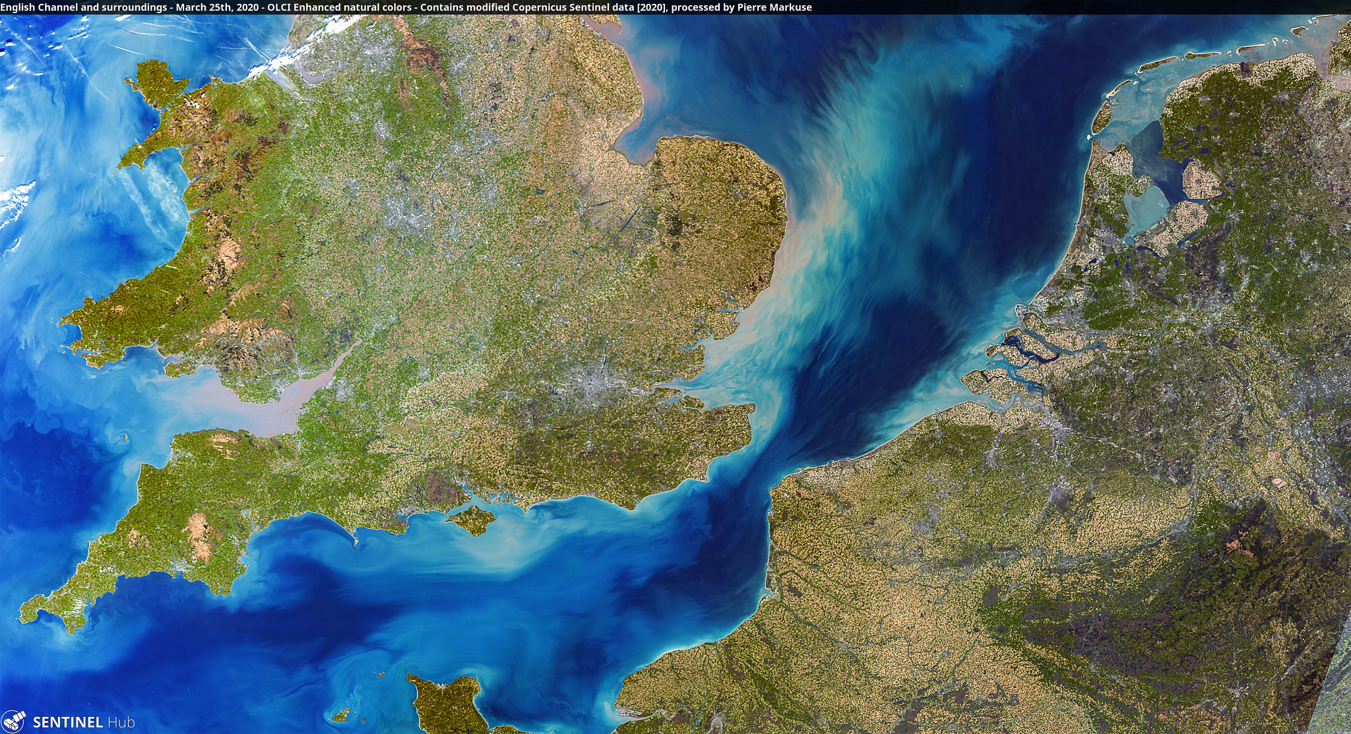Image resolution: width=1351 pixels, height=734 pixels.
Task: Click the 'processed by Pierre Markuse' credit text
Action: click(x=741, y=7)
